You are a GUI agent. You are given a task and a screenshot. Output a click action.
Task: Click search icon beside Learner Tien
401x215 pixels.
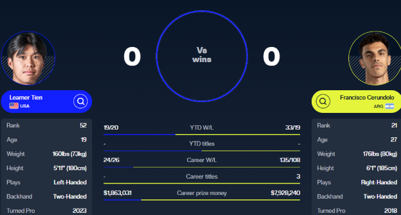pos(81,102)
